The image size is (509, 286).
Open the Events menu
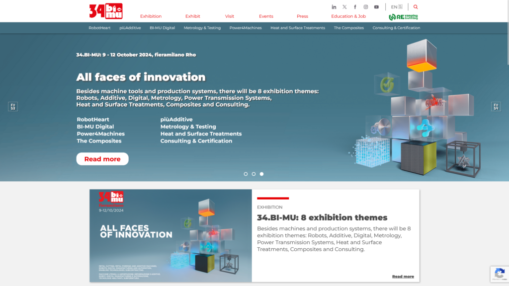click(266, 16)
